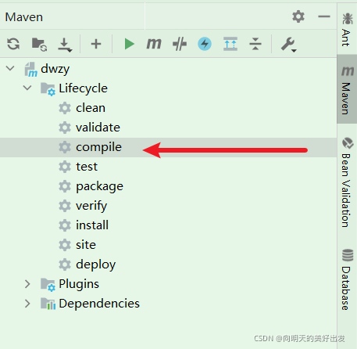Viewport: 357px width, 349px height.
Task: Select the install lifecycle goal
Action: click(92, 225)
